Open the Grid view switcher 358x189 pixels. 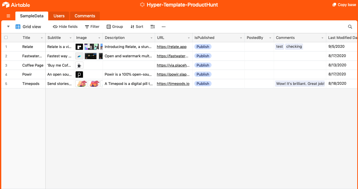pyautogui.click(x=28, y=27)
